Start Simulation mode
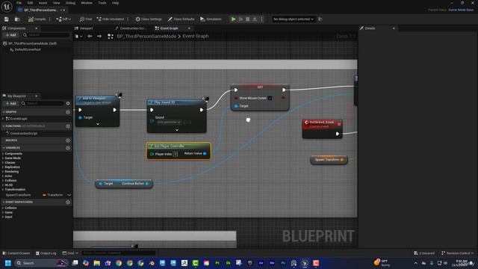This screenshot has height=269, width=478. pos(211,19)
